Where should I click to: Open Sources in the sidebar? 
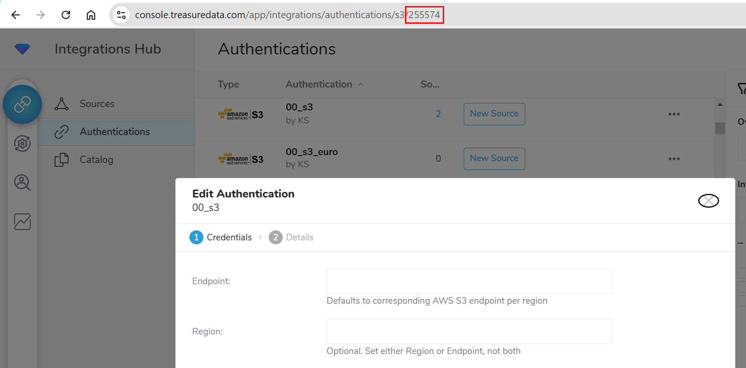97,104
